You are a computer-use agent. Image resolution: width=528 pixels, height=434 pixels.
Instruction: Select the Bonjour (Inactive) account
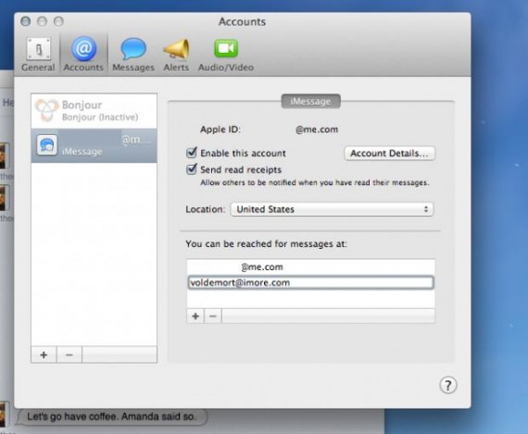pyautogui.click(x=94, y=111)
